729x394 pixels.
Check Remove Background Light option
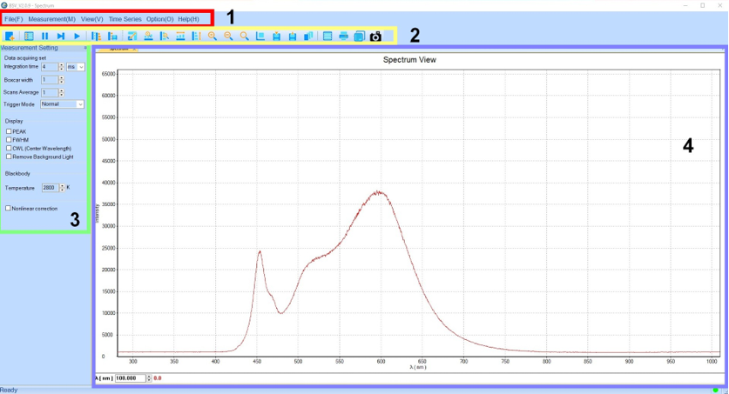click(9, 157)
